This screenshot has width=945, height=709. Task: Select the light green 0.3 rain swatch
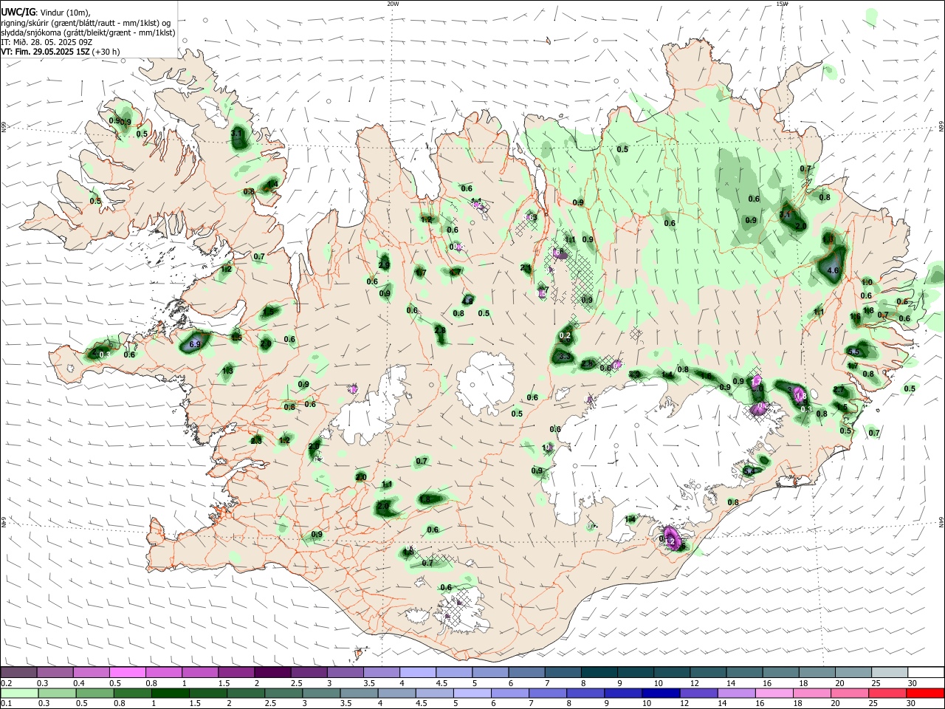tap(56, 693)
